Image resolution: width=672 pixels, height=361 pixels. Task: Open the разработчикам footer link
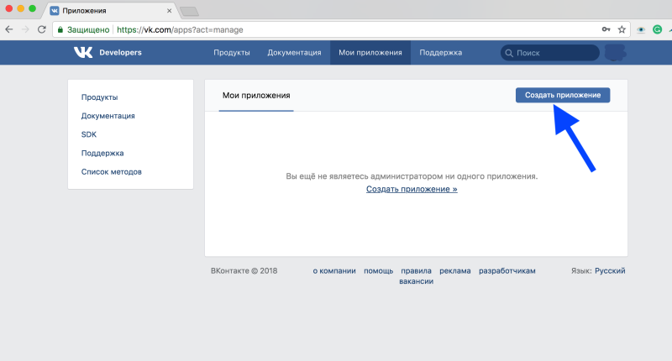[507, 270]
